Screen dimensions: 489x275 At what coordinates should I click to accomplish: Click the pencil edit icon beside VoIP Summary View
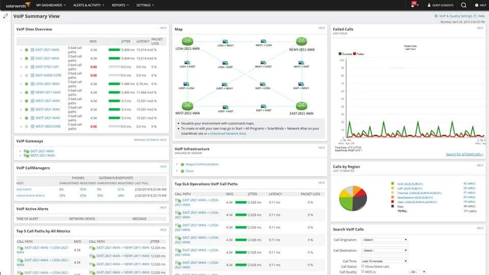click(x=6, y=16)
